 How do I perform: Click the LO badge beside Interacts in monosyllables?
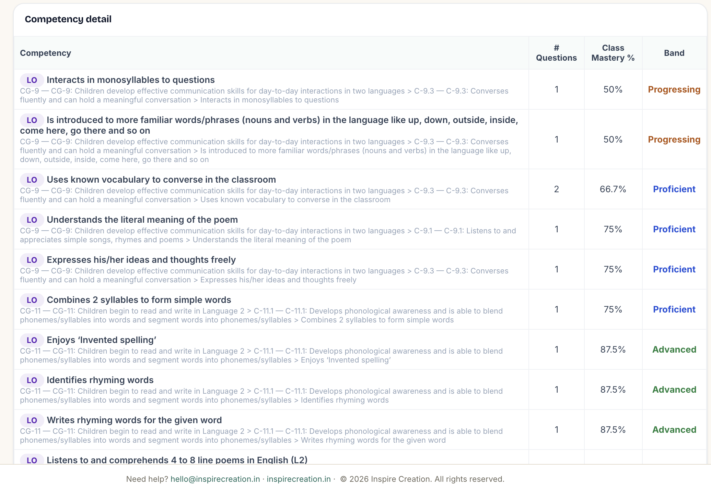[32, 80]
